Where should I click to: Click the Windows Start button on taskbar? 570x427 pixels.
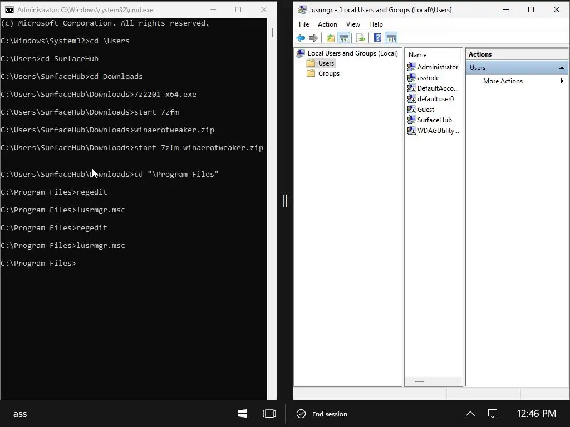(243, 414)
